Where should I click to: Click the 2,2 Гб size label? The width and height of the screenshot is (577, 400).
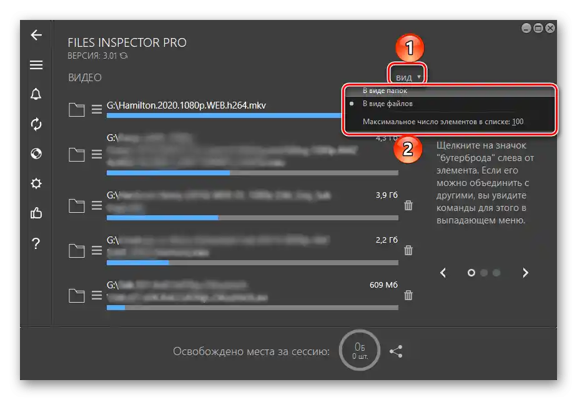[387, 240]
